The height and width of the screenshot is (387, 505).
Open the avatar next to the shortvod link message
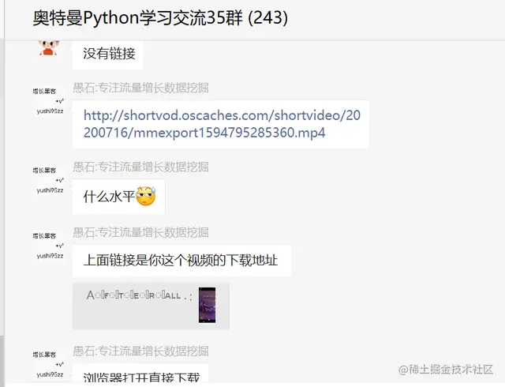coord(48,101)
